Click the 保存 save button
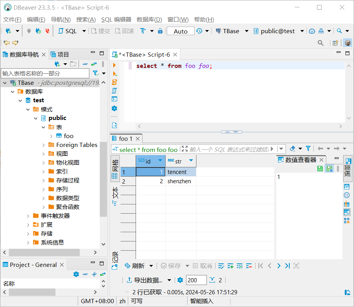The width and height of the screenshot is (354, 307). point(171,266)
